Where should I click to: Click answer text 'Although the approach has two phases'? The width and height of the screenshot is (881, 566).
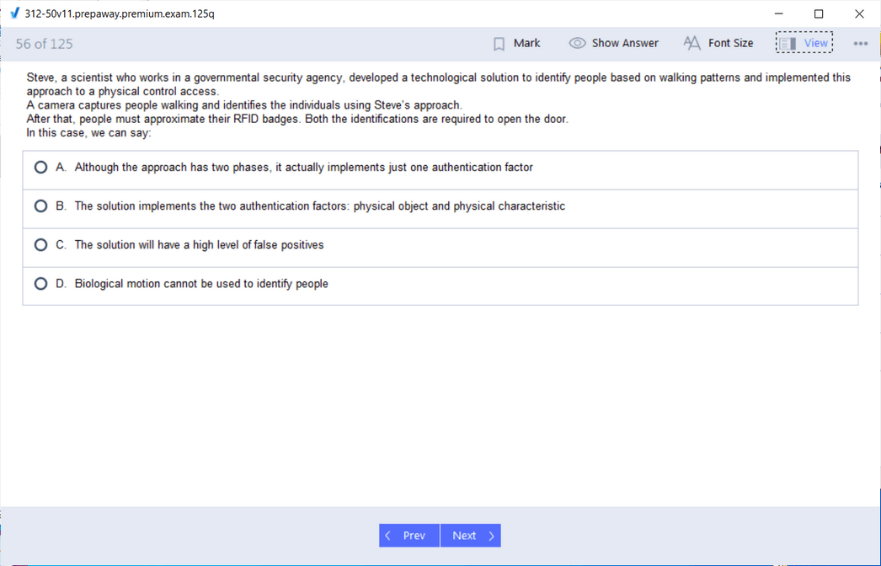tap(303, 167)
